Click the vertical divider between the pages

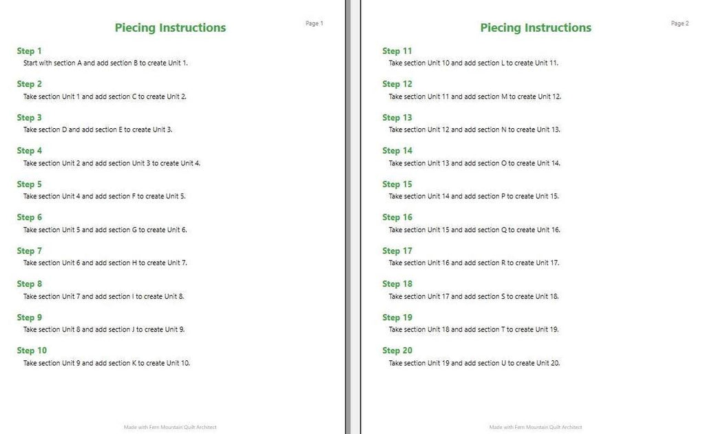pyautogui.click(x=348, y=217)
